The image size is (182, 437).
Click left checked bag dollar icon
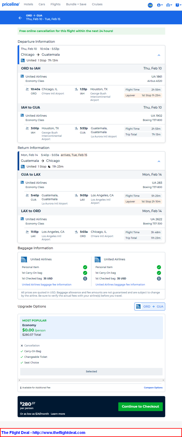tap(85, 278)
